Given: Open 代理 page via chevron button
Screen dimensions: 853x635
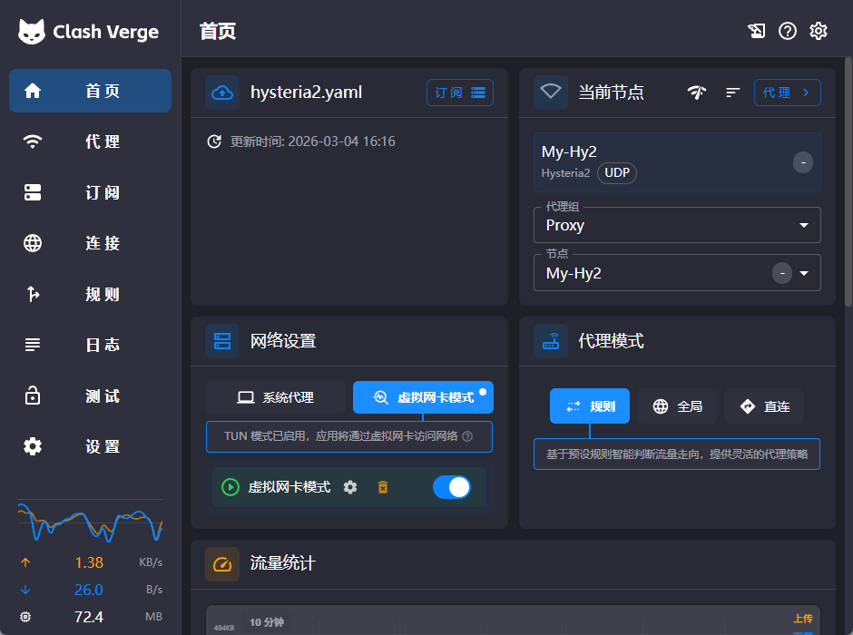Looking at the screenshot, I should pyautogui.click(x=787, y=93).
